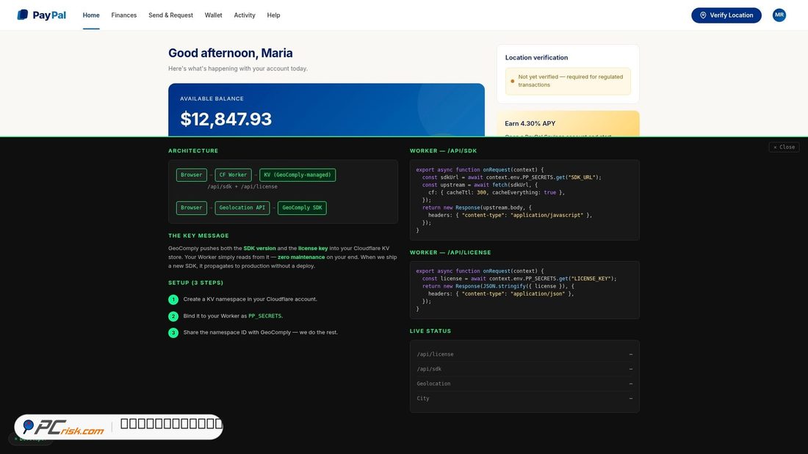Click the cacheTtl: 300 code line
The width and height of the screenshot is (808, 454).
(x=497, y=192)
